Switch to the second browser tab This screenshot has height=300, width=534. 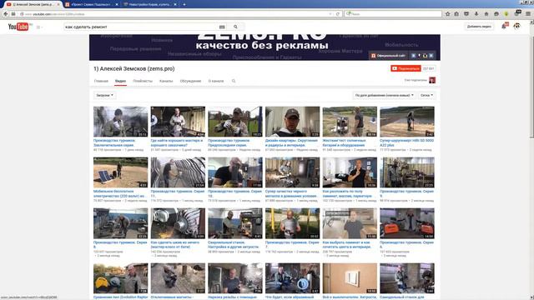pyautogui.click(x=92, y=4)
